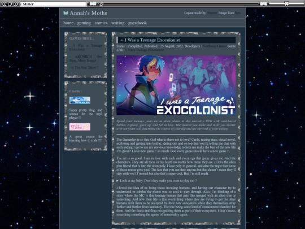
Task: Play the music track
Action: click(10, 4)
